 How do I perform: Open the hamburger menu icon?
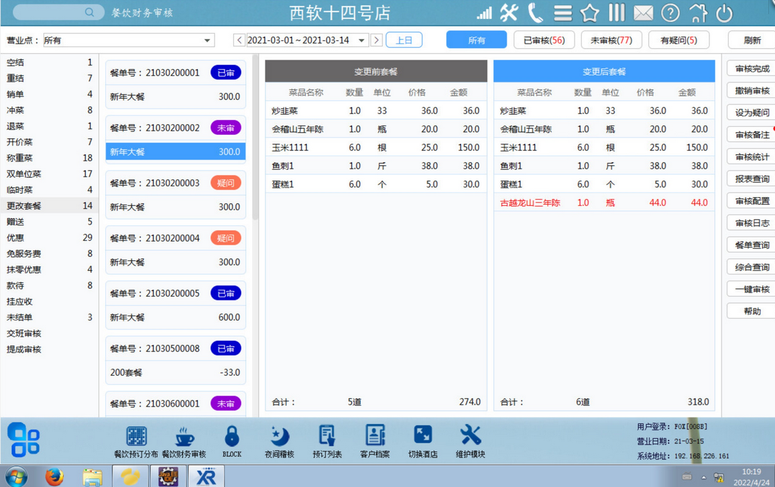coord(562,13)
